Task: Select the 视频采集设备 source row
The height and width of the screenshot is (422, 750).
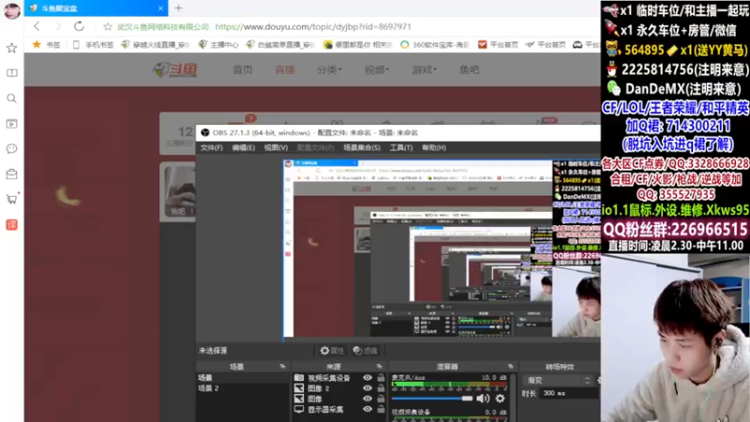Action: [x=327, y=378]
